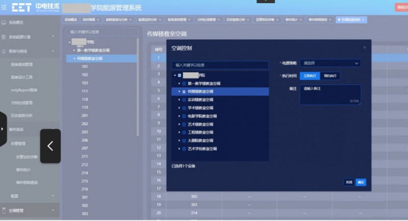The width and height of the screenshot is (408, 221).
Task: Select room 206 in the left tree
Action: [85, 140]
